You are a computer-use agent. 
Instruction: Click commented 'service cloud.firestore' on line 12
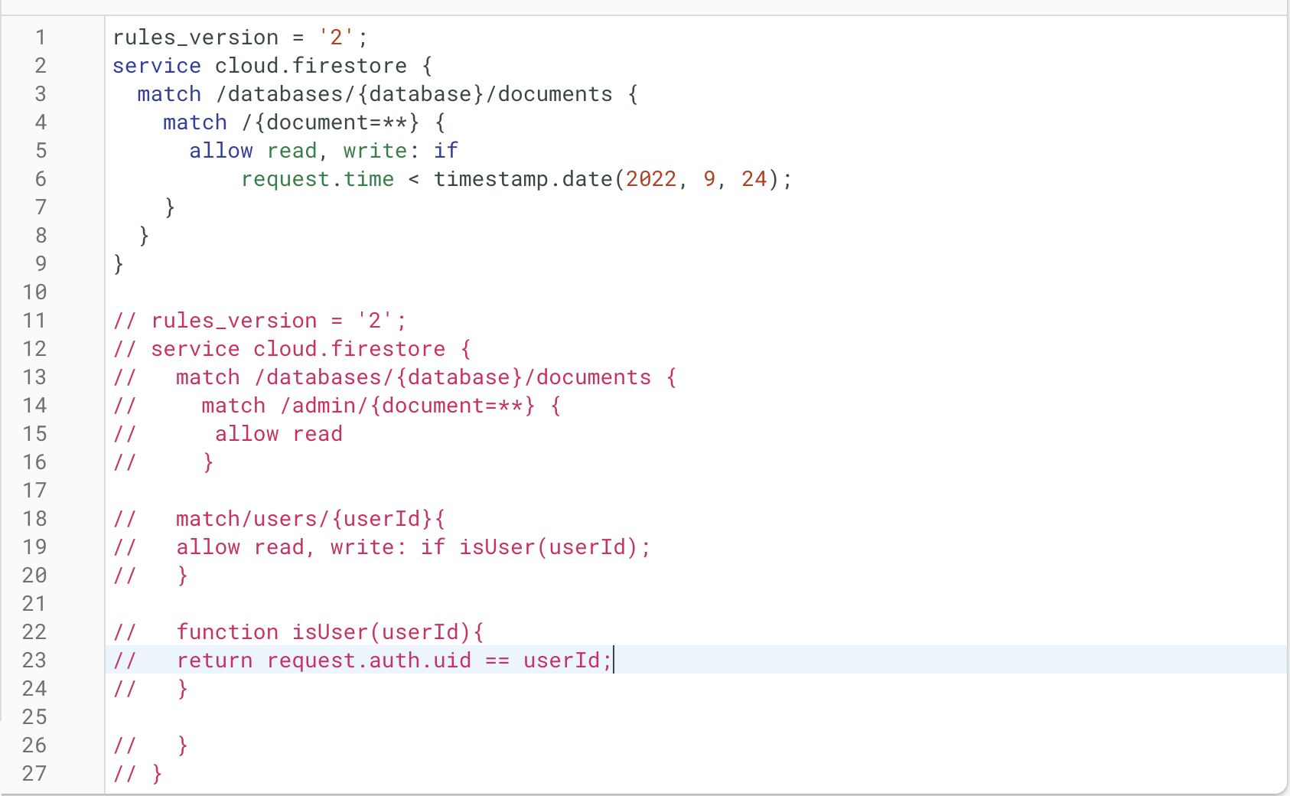tap(298, 349)
